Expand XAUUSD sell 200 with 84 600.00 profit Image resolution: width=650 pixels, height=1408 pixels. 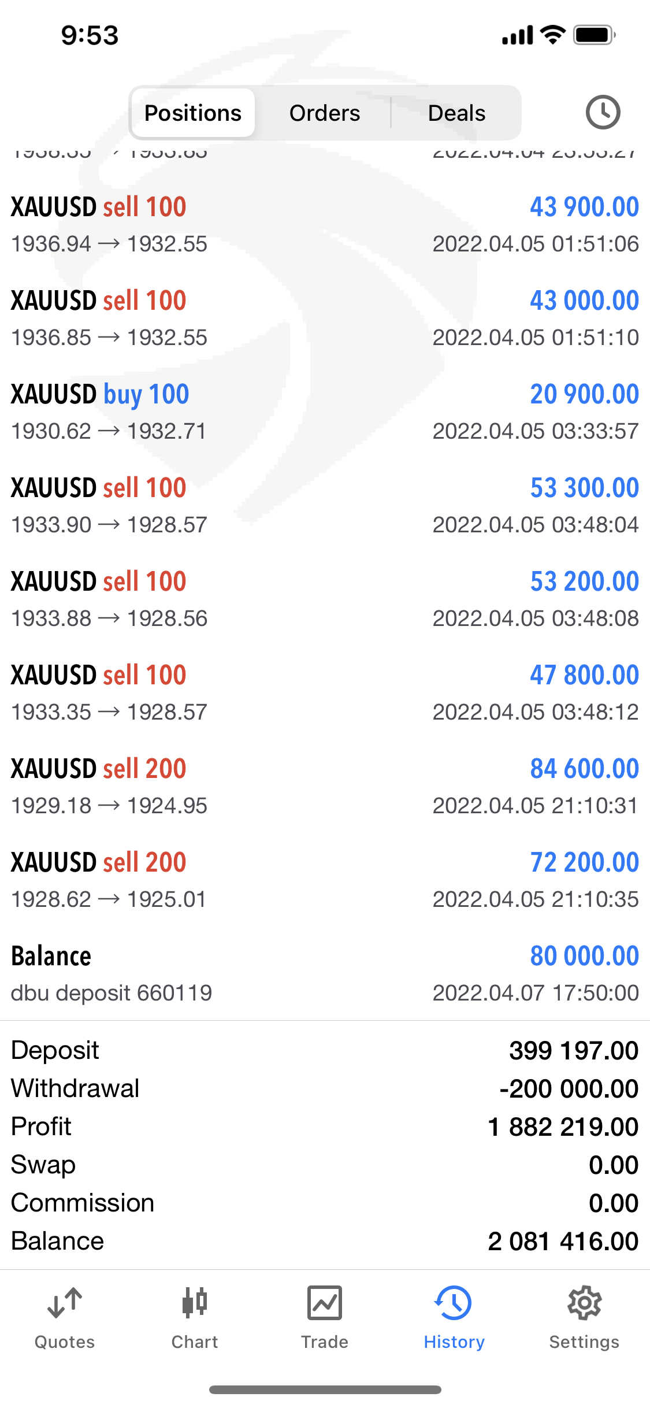[x=325, y=786]
